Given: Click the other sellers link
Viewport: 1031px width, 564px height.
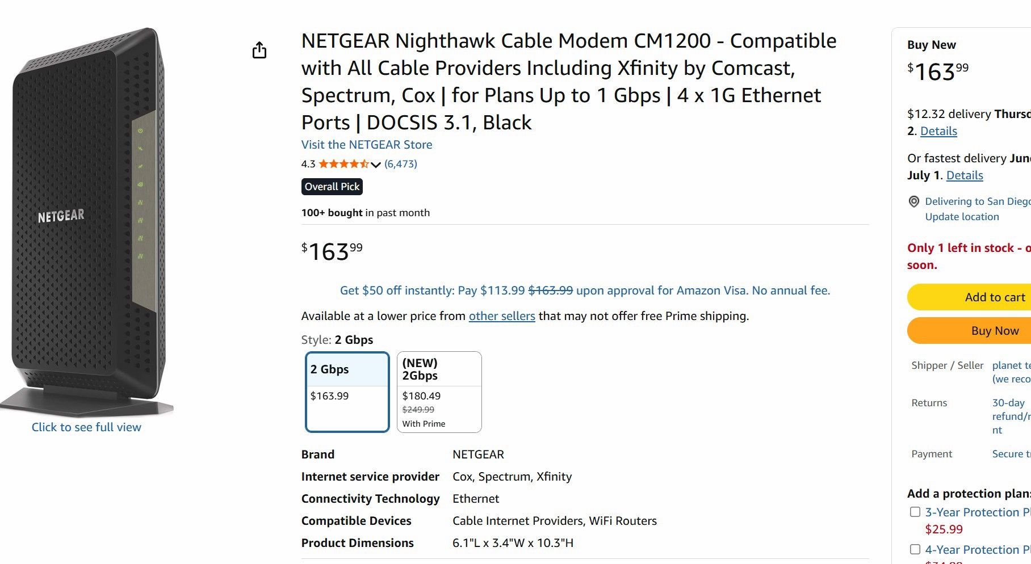Looking at the screenshot, I should coord(502,316).
